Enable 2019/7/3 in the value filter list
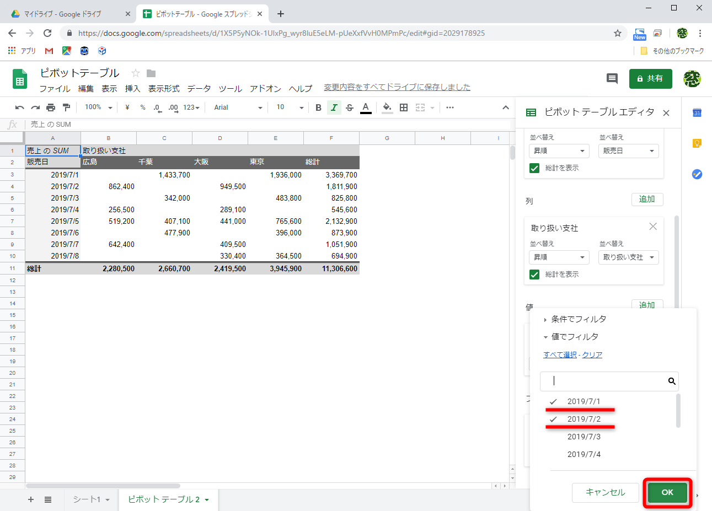 [585, 436]
